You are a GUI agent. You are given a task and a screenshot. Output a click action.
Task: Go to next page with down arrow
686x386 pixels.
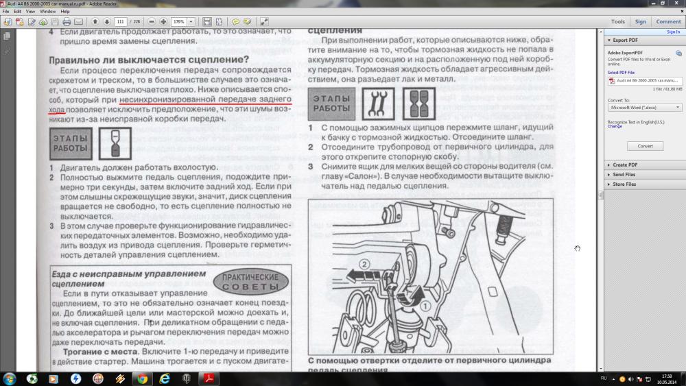[x=106, y=22]
